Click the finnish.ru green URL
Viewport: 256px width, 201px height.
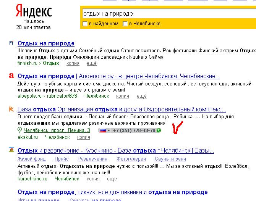28,63
